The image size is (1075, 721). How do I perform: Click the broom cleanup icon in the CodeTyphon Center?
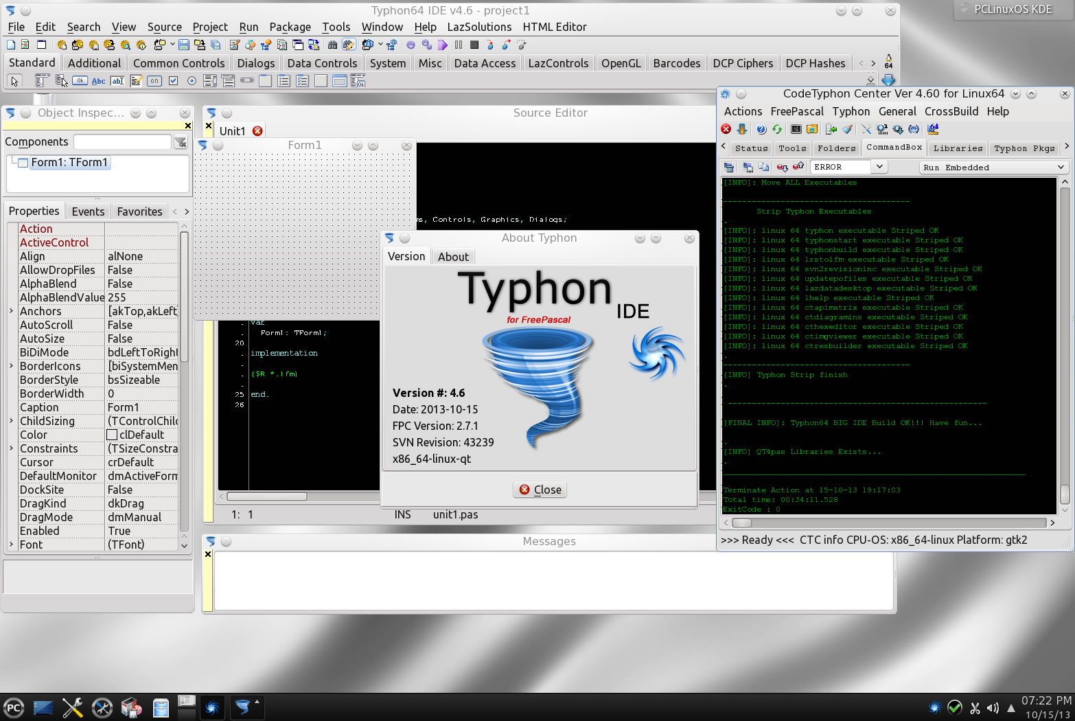848,129
